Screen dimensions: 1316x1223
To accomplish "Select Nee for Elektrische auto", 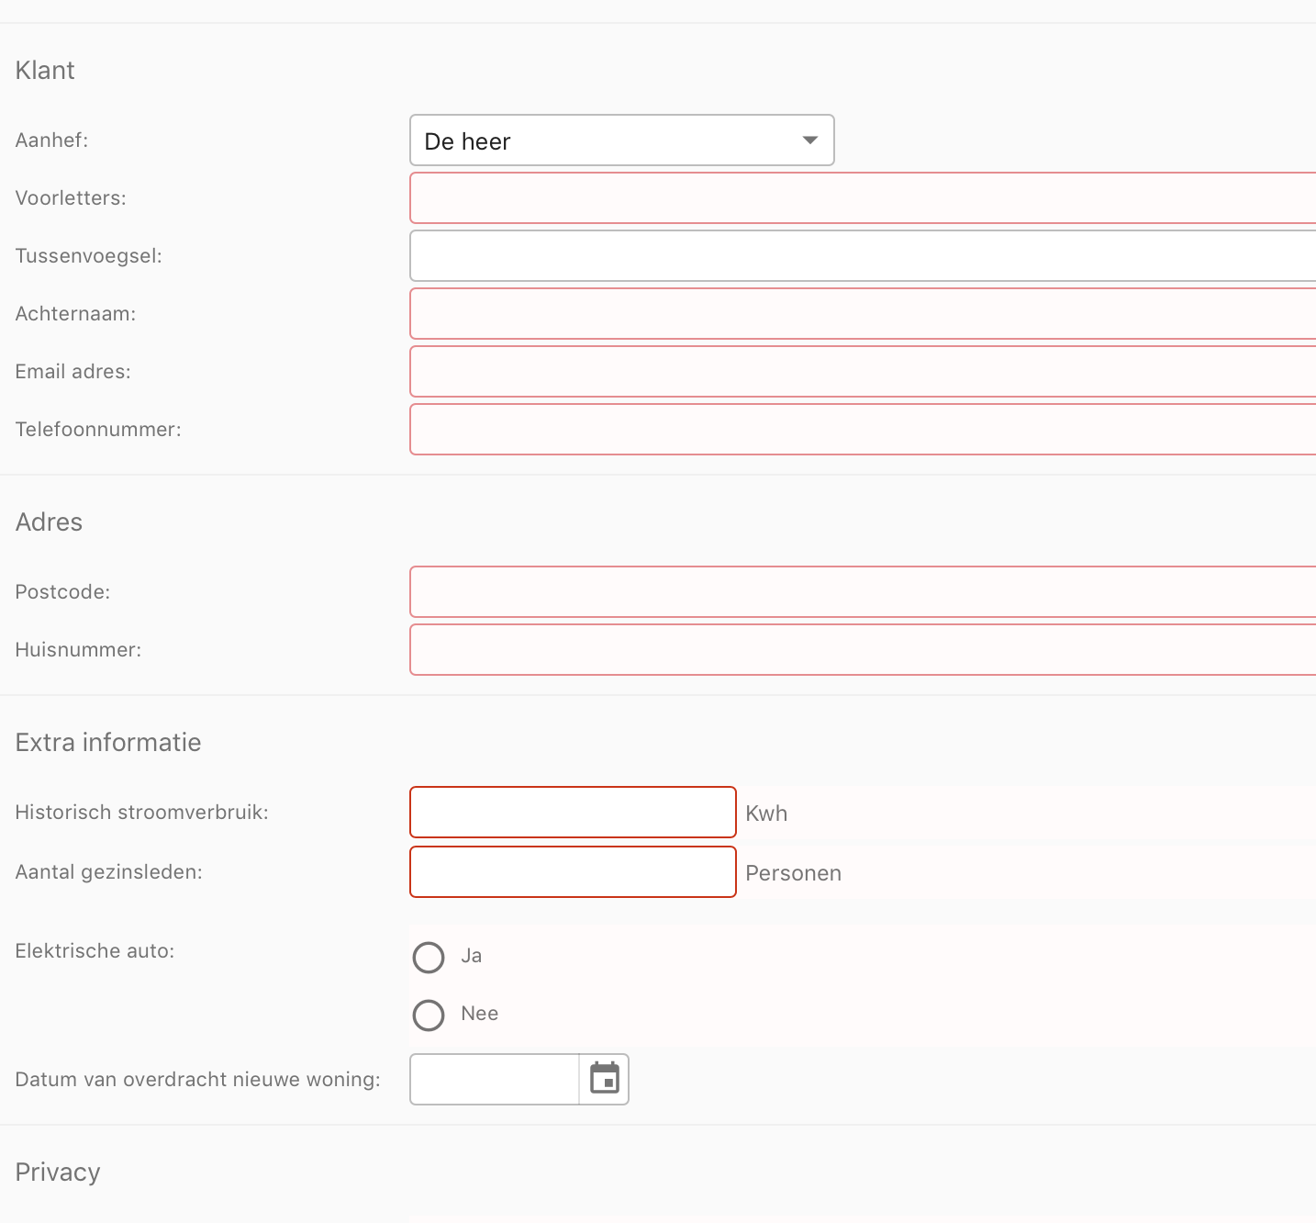I will coord(428,1015).
